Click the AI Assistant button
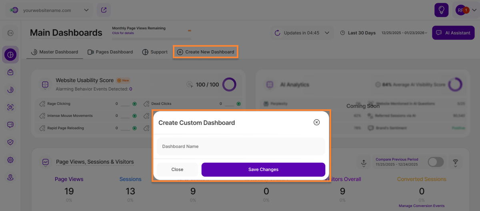480x211 pixels. tap(453, 33)
